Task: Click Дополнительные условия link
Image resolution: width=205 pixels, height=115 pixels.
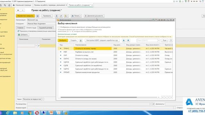Action: 67,34
